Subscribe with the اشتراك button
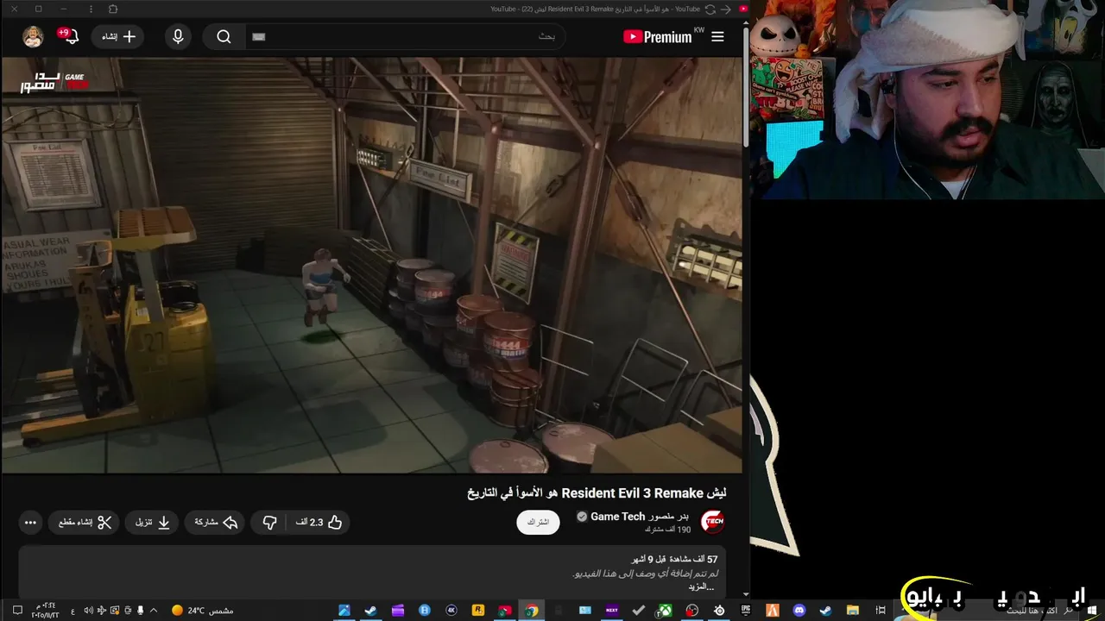The width and height of the screenshot is (1105, 621). [x=538, y=522]
